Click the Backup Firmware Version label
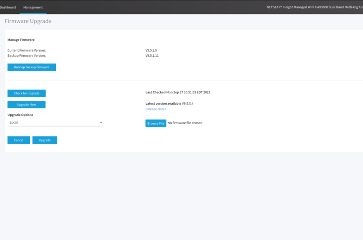The width and height of the screenshot is (363, 240). tap(27, 55)
